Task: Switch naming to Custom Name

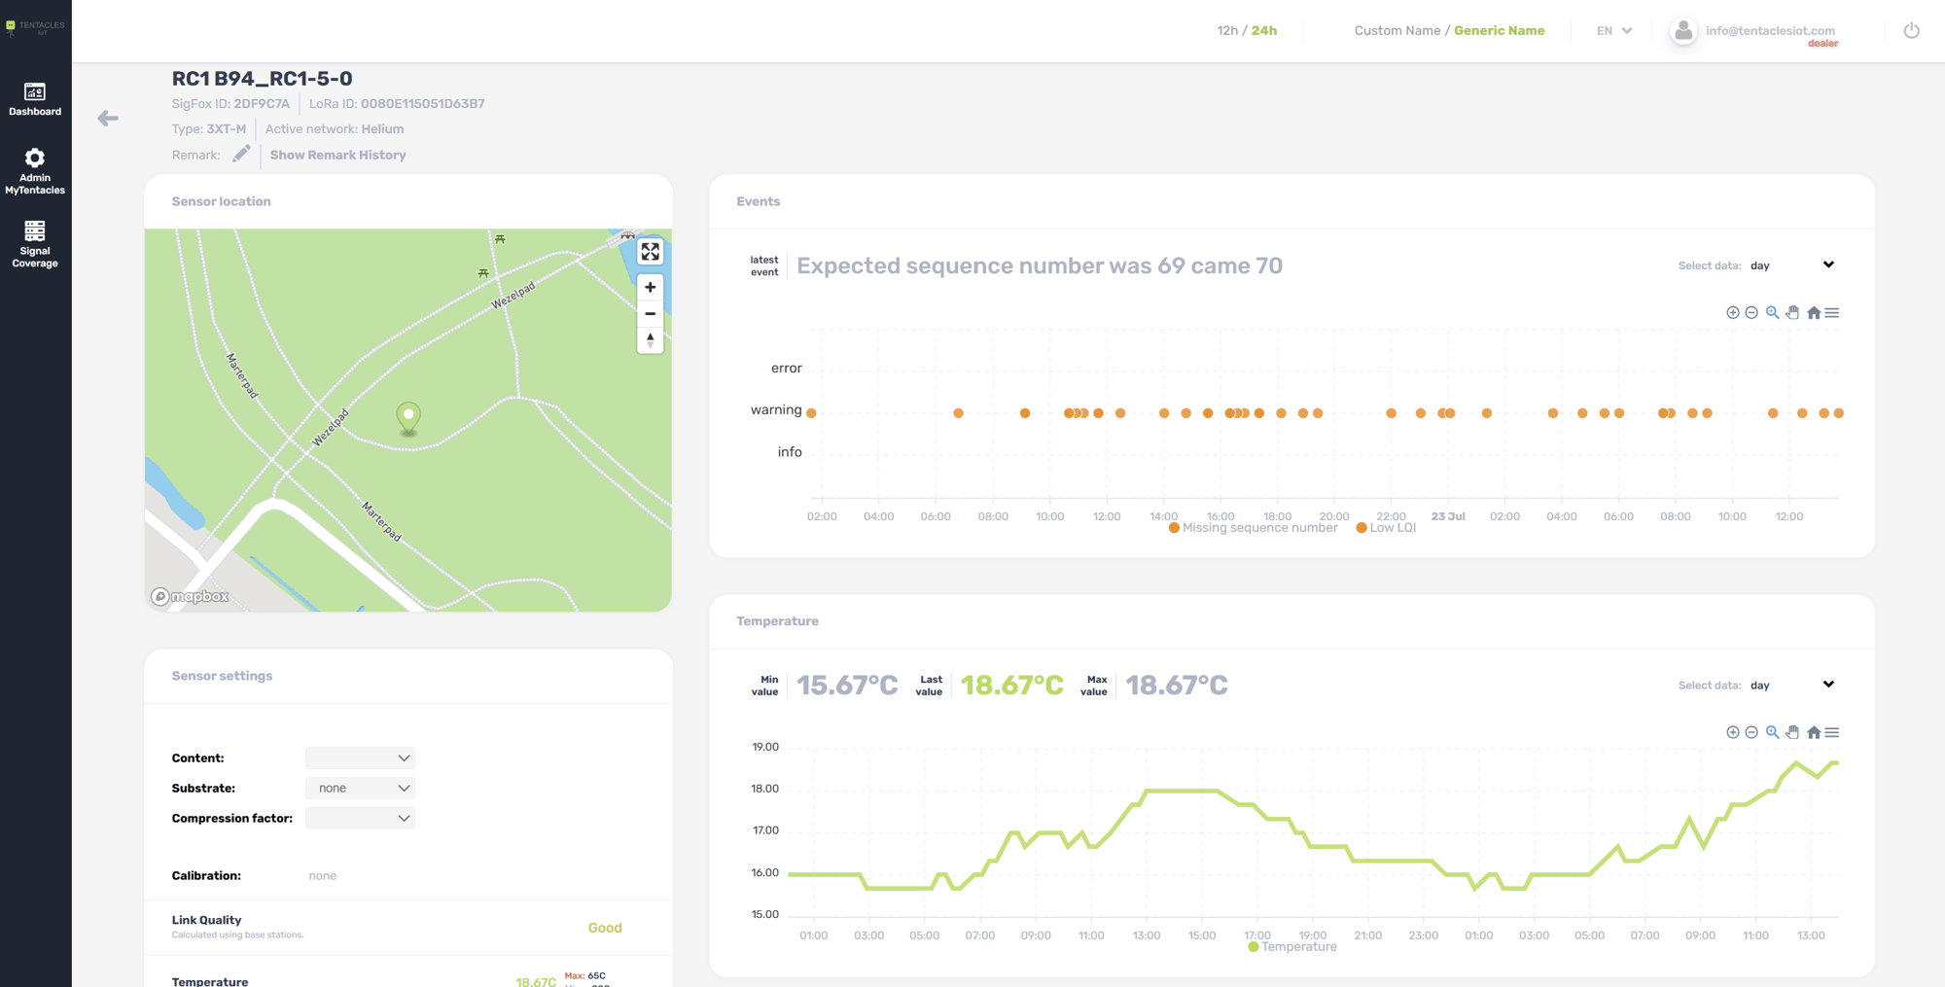Action: 1397,30
